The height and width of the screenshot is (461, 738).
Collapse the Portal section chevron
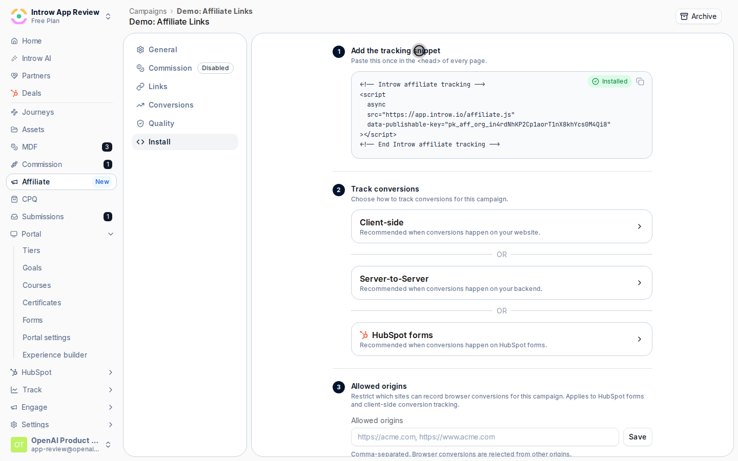coord(111,234)
